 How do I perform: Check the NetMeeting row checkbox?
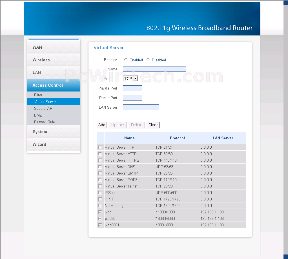point(100,206)
